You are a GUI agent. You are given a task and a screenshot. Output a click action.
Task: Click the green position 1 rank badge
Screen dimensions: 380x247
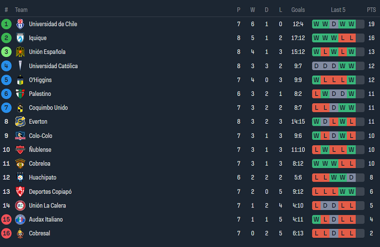pos(6,24)
